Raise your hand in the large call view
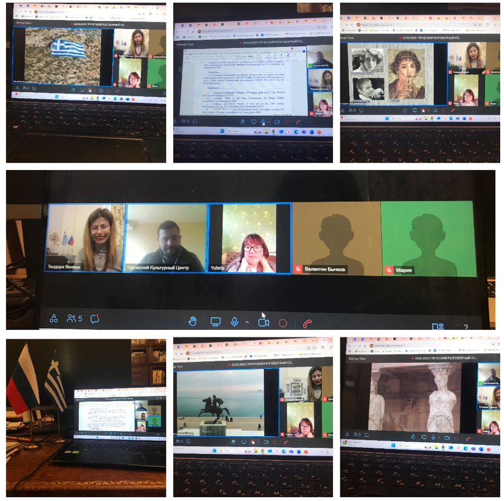 [192, 321]
